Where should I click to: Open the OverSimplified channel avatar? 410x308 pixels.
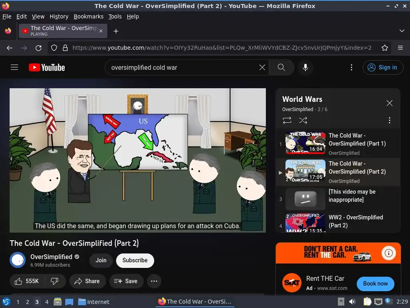click(x=18, y=260)
